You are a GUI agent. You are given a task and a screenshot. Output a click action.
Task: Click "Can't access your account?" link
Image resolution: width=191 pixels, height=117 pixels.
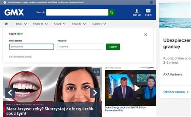[x=21, y=56]
